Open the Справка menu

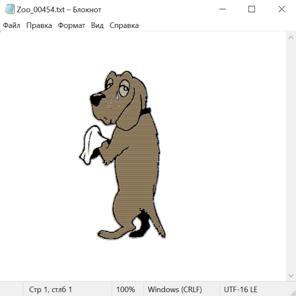[x=124, y=26]
